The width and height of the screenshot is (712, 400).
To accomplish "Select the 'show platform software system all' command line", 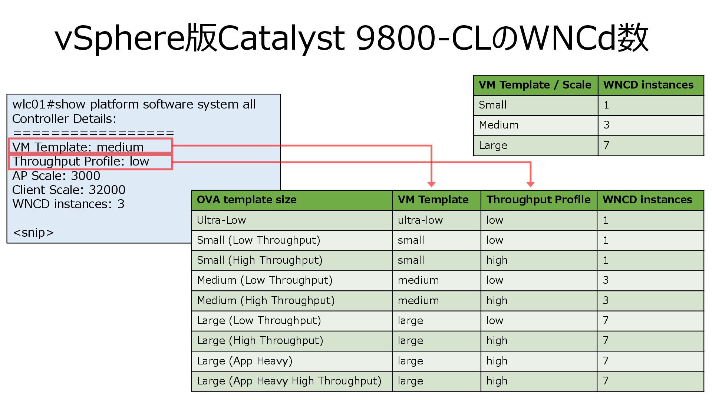I will (134, 104).
